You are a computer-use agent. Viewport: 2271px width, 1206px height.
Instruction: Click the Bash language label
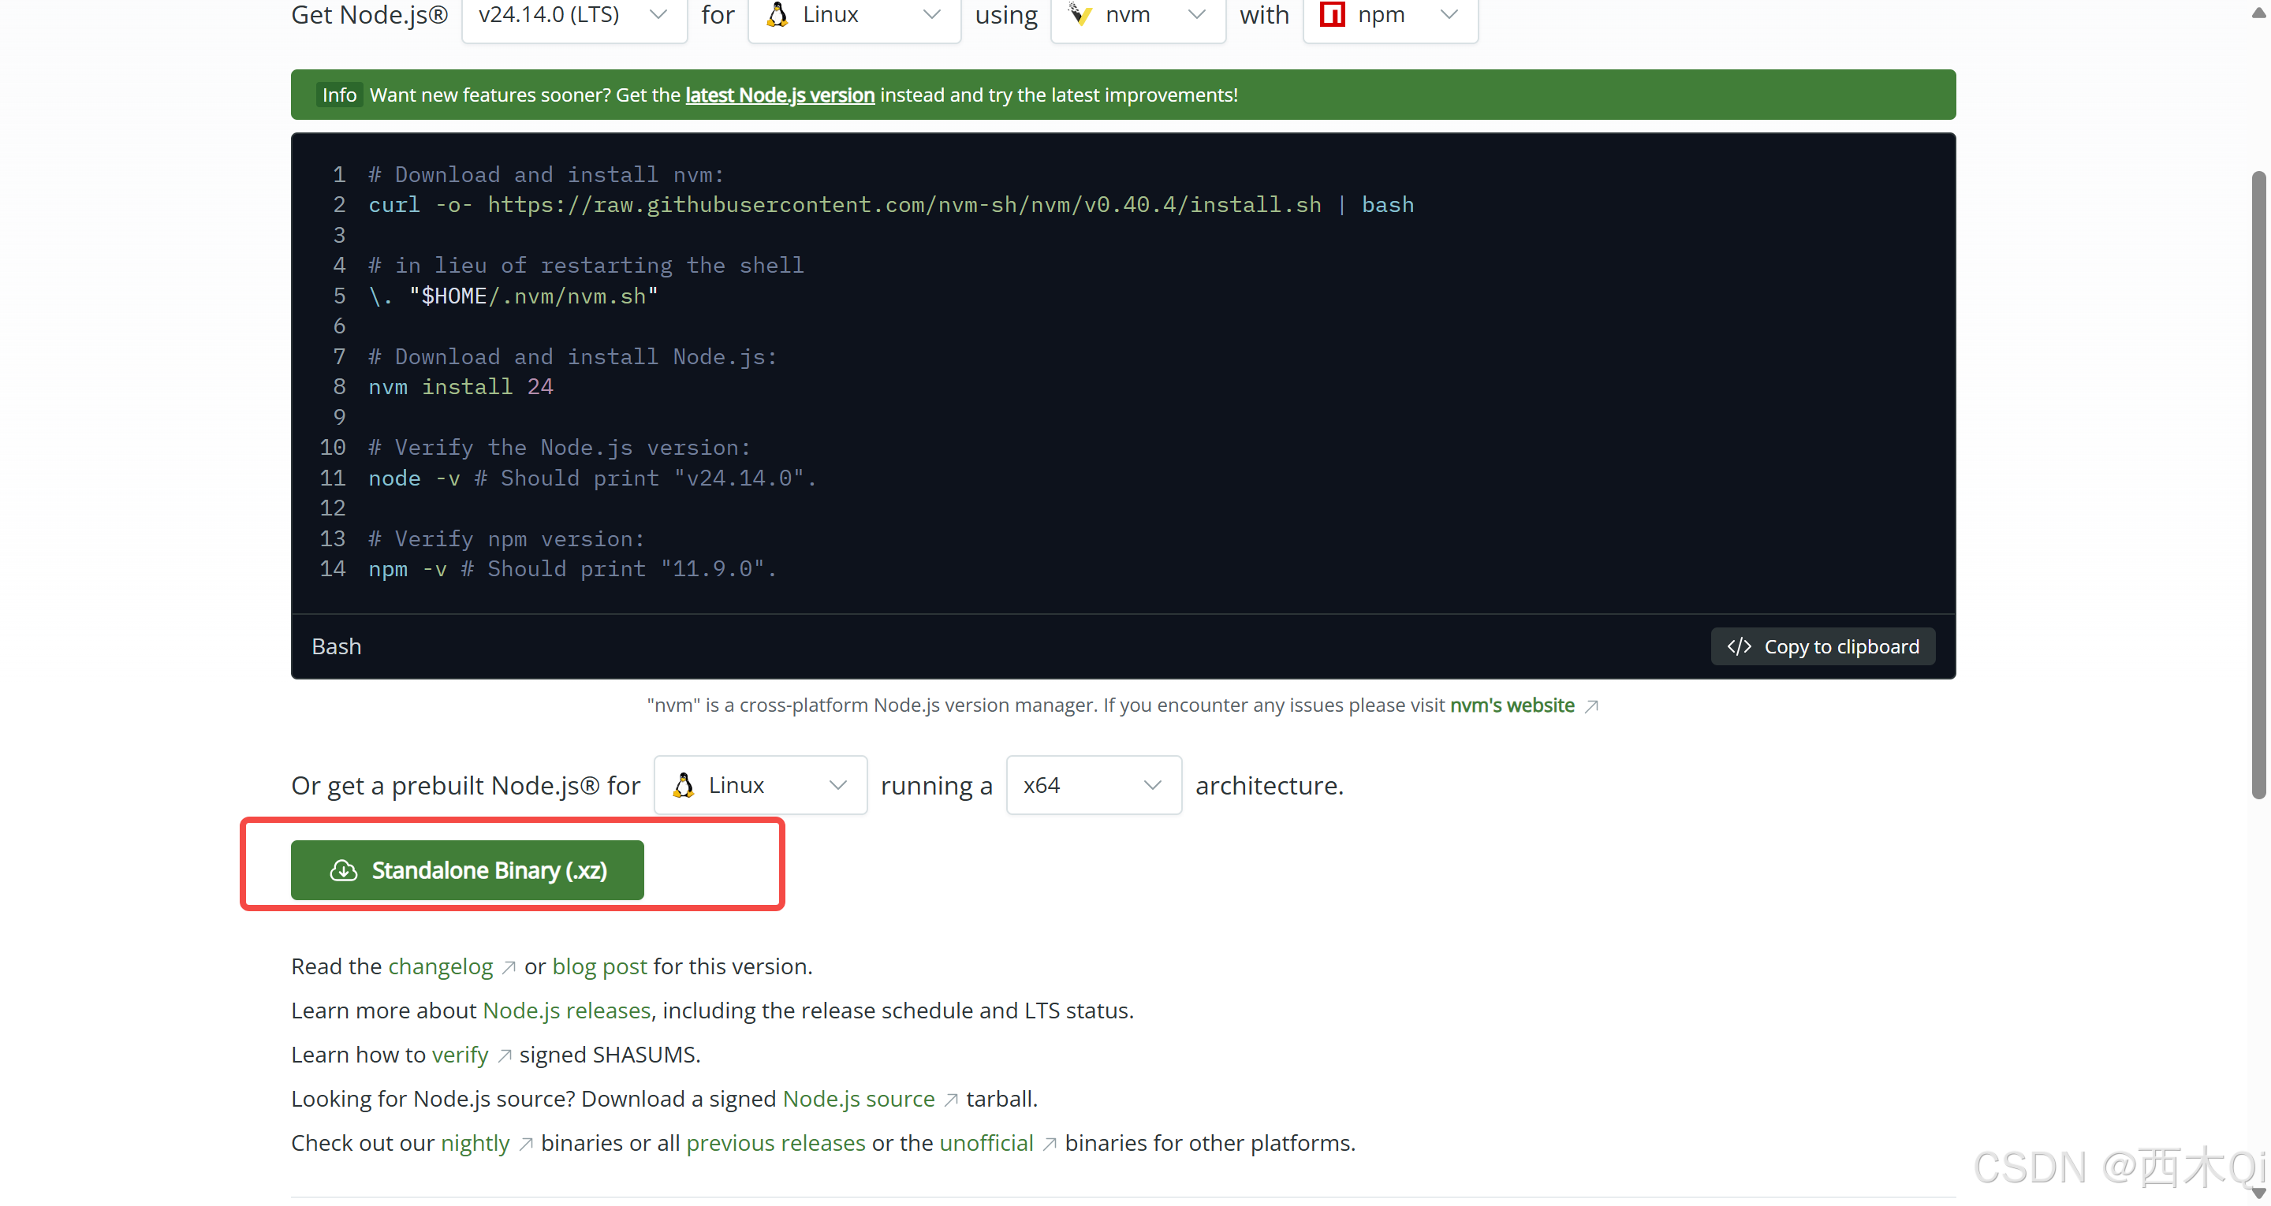(x=336, y=646)
